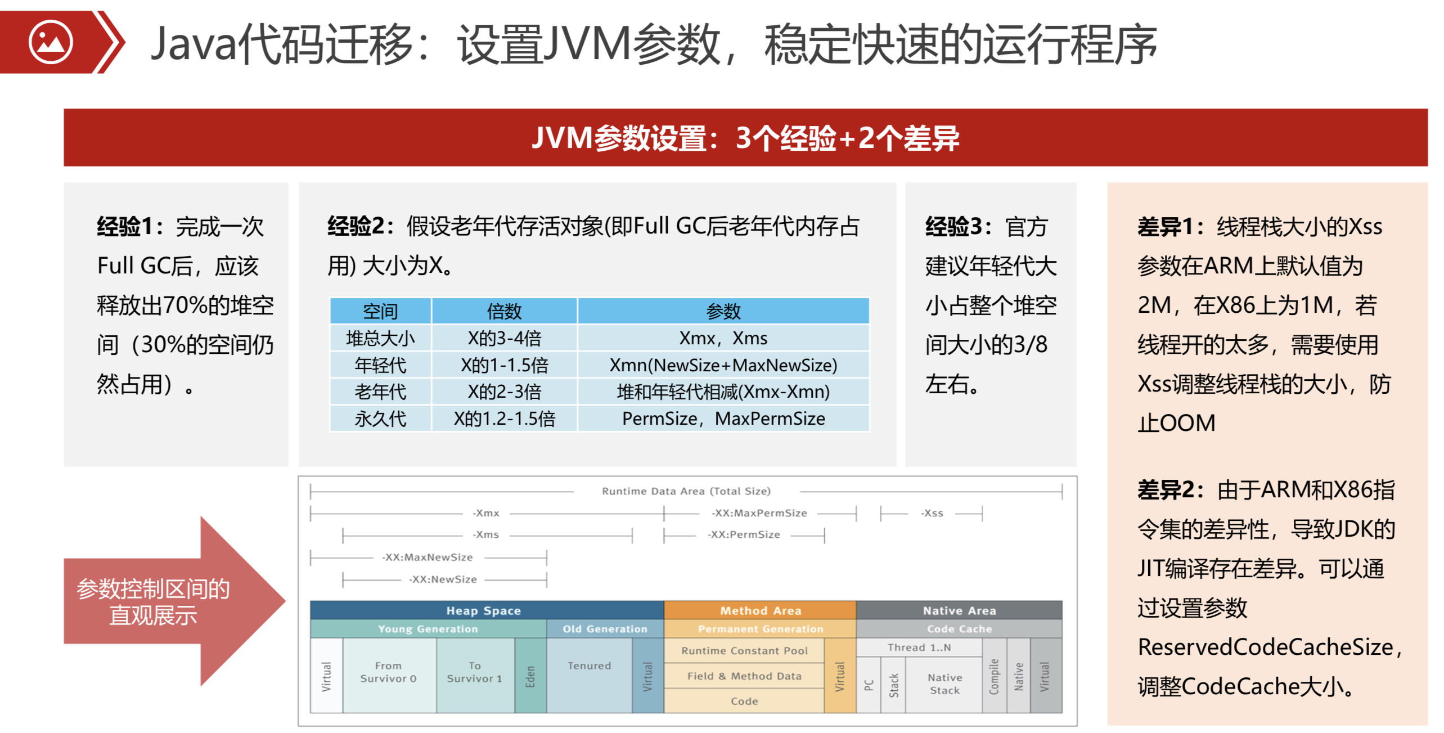The image size is (1444, 733).
Task: Click the 'Thread 1..N' block
Action: point(919,647)
